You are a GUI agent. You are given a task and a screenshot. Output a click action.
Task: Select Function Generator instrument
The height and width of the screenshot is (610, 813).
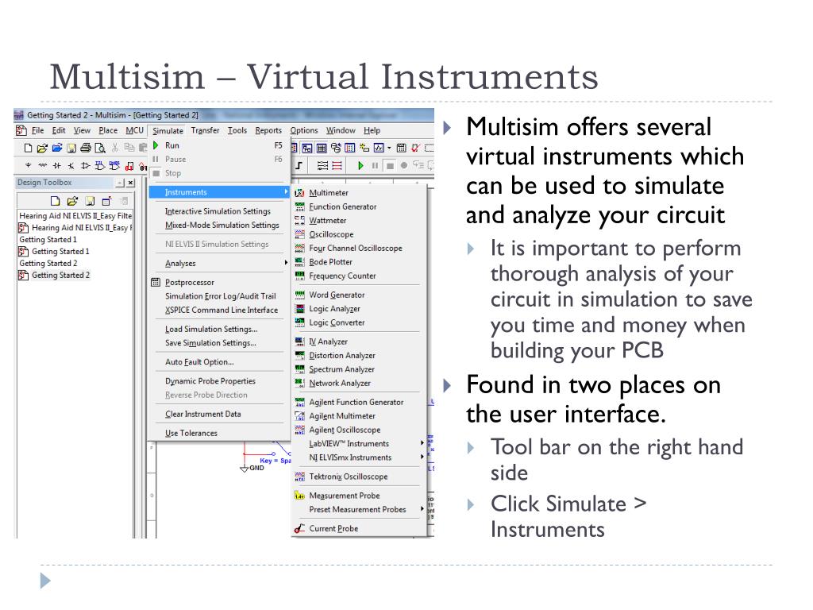coord(359,207)
